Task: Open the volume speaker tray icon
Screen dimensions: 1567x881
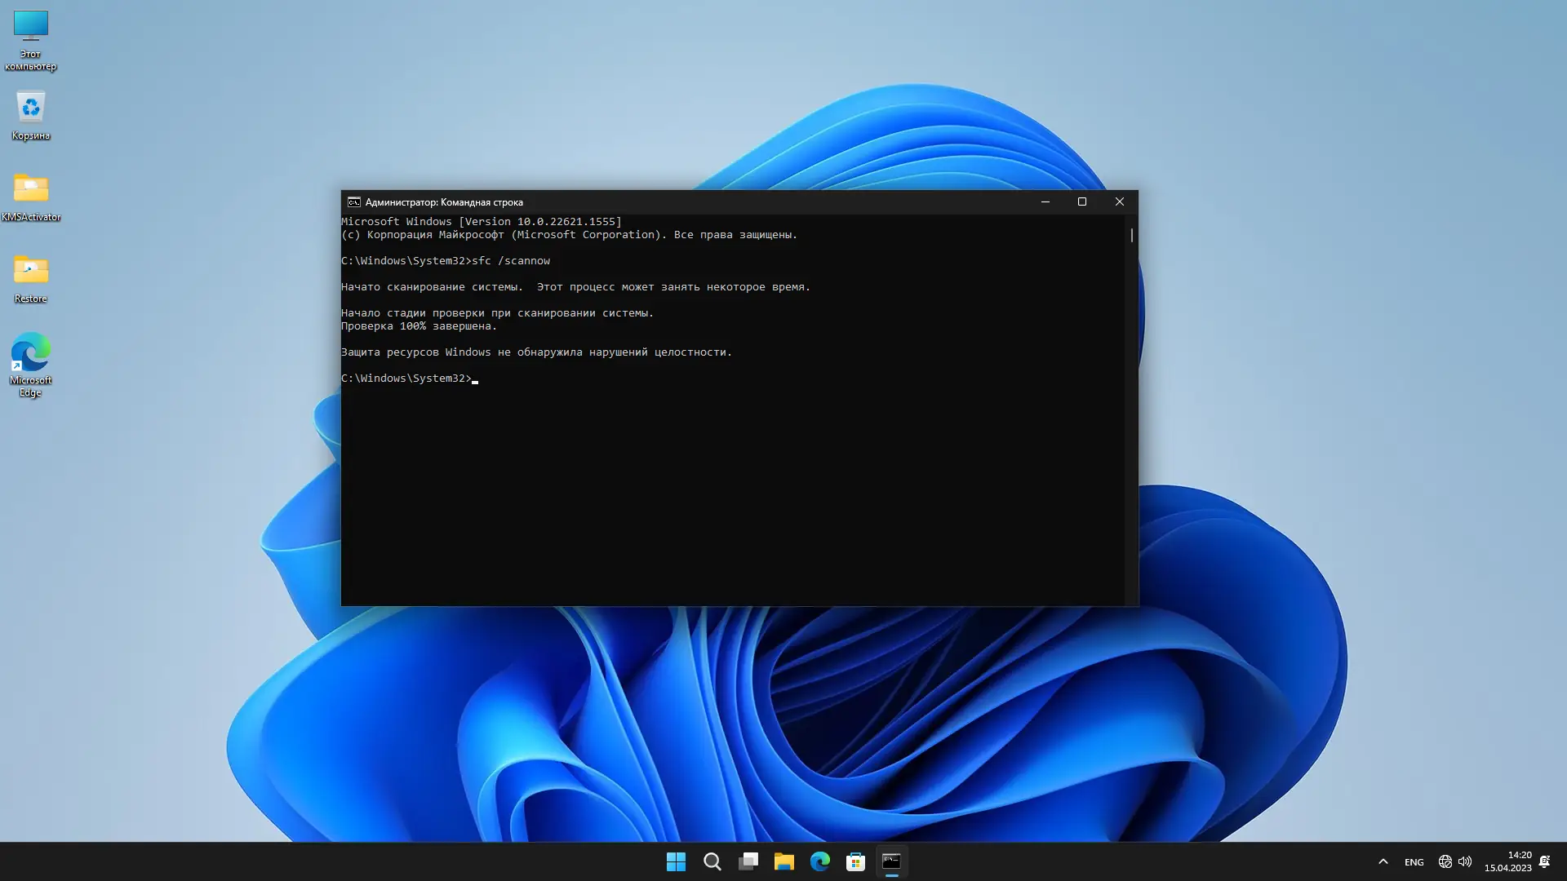Action: [1465, 861]
